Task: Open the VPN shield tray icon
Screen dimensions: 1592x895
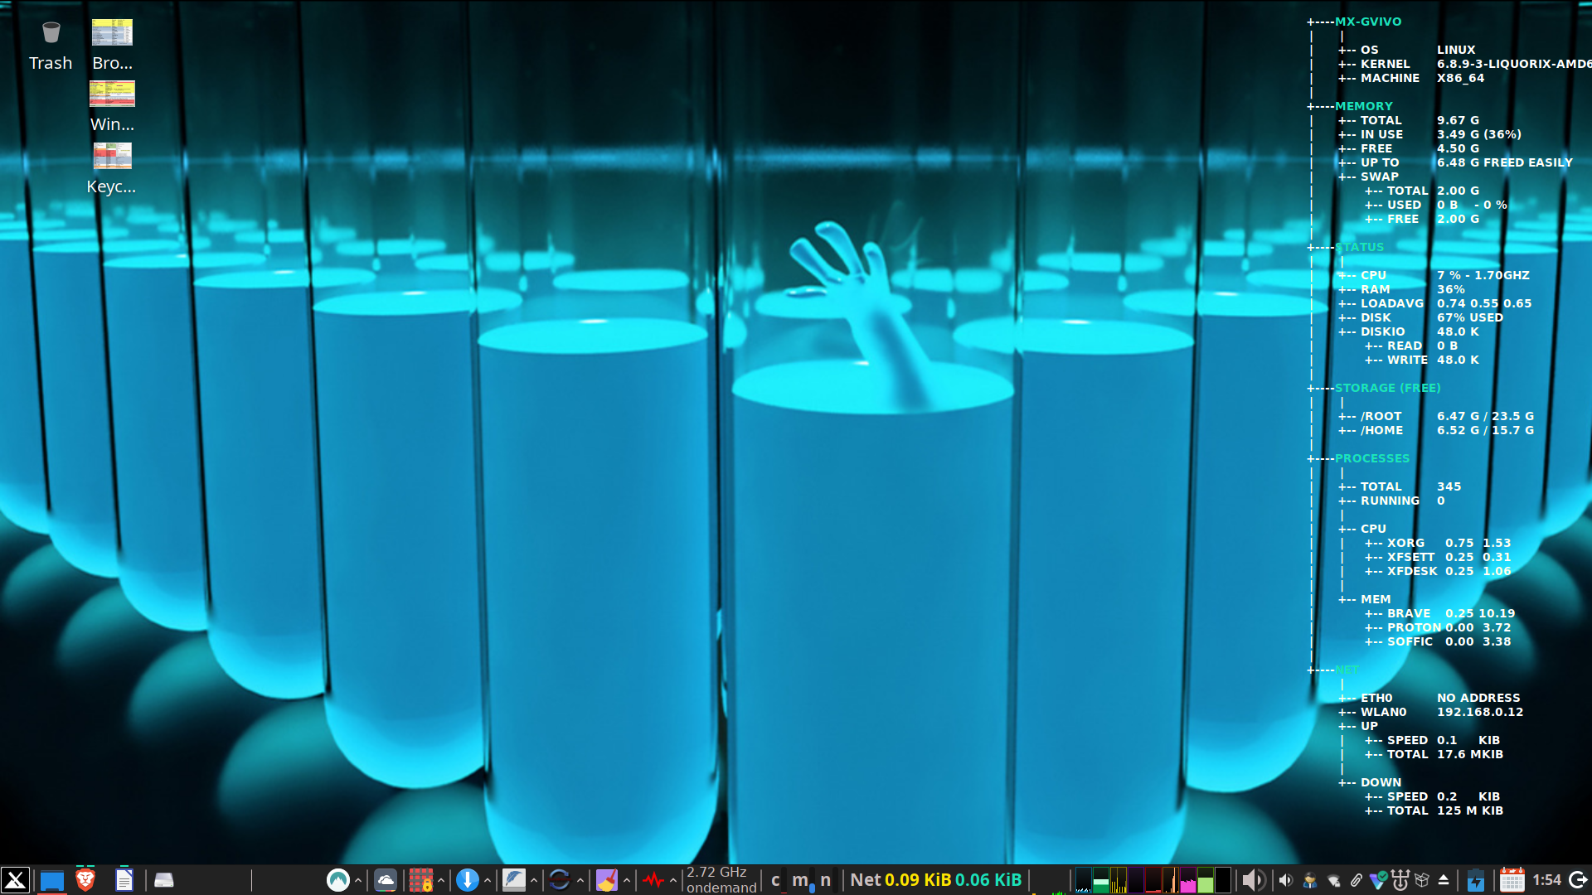Action: [x=1378, y=880]
